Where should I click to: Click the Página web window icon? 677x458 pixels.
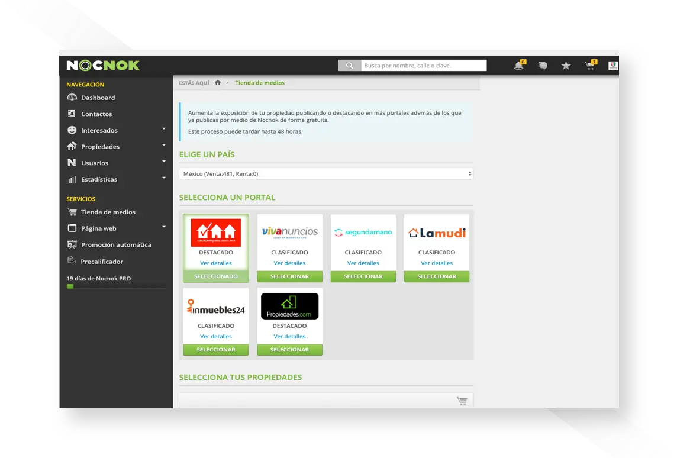(72, 228)
